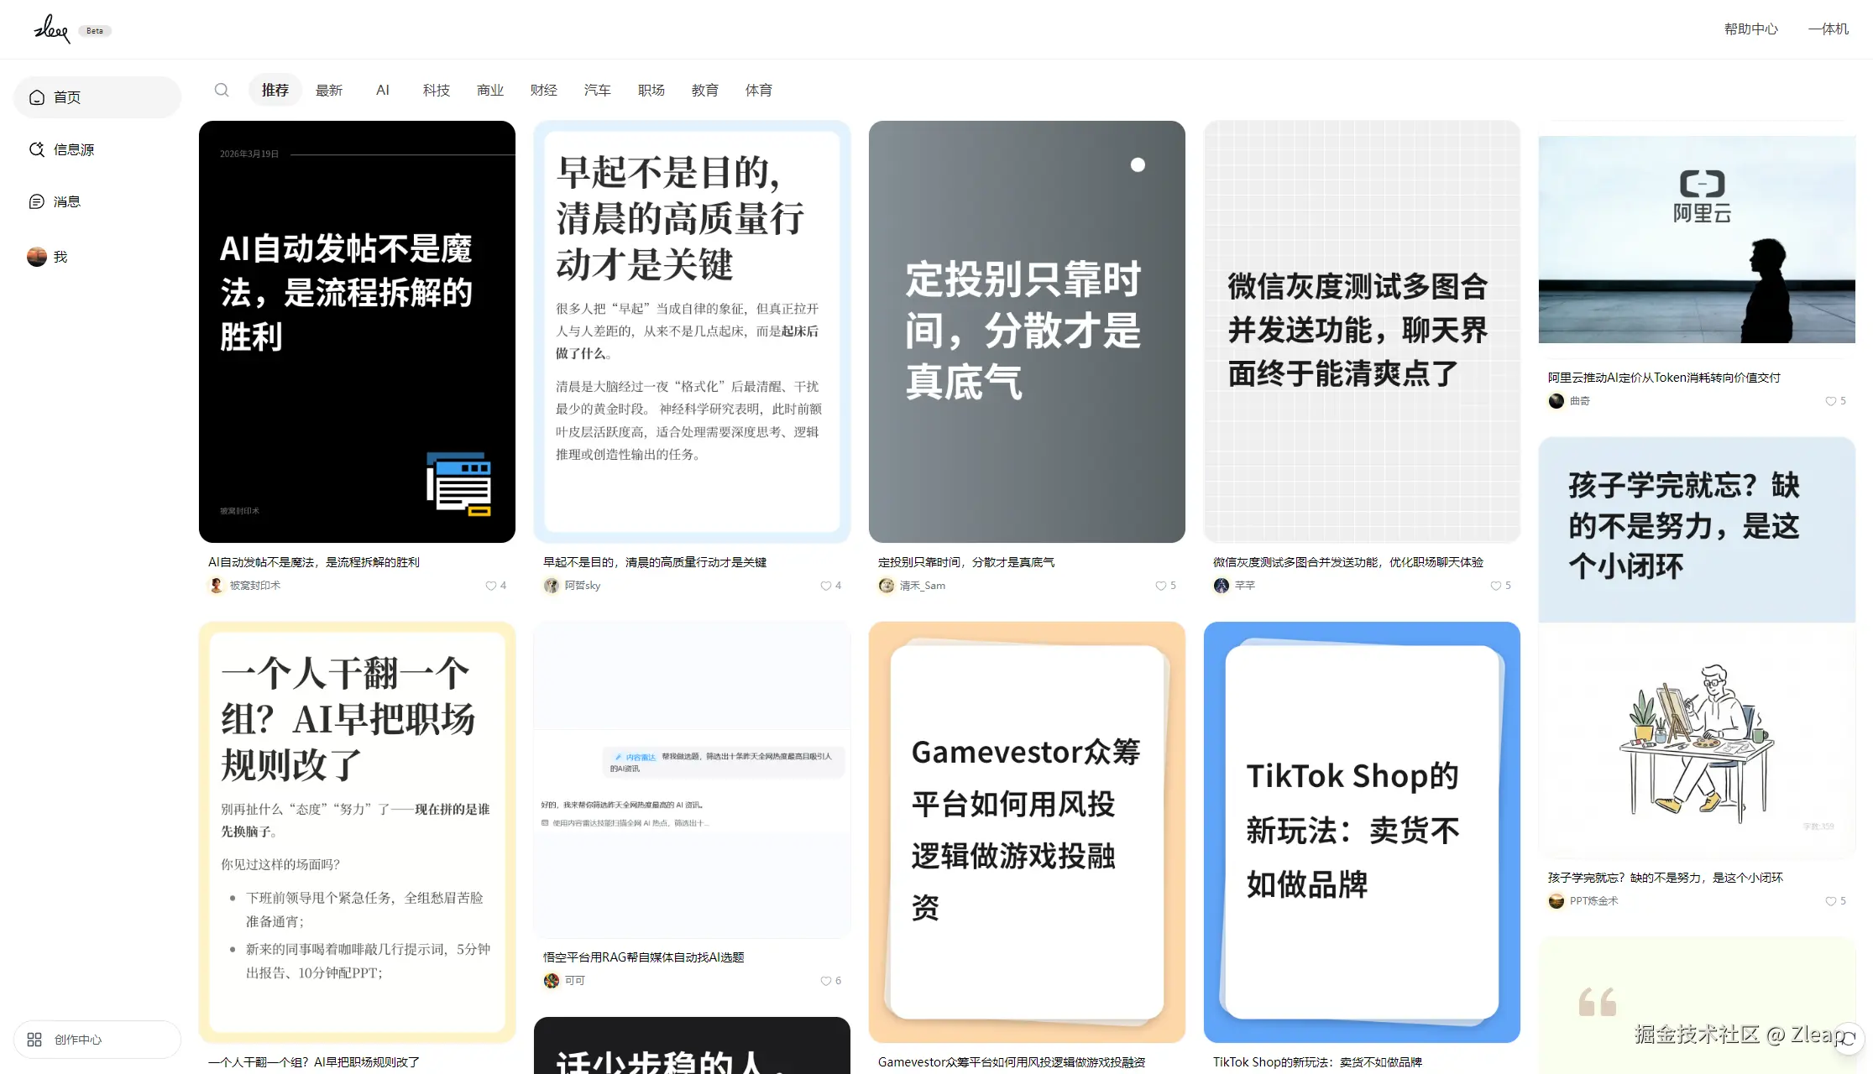Click the search magnifier icon
The width and height of the screenshot is (1873, 1074).
(222, 90)
